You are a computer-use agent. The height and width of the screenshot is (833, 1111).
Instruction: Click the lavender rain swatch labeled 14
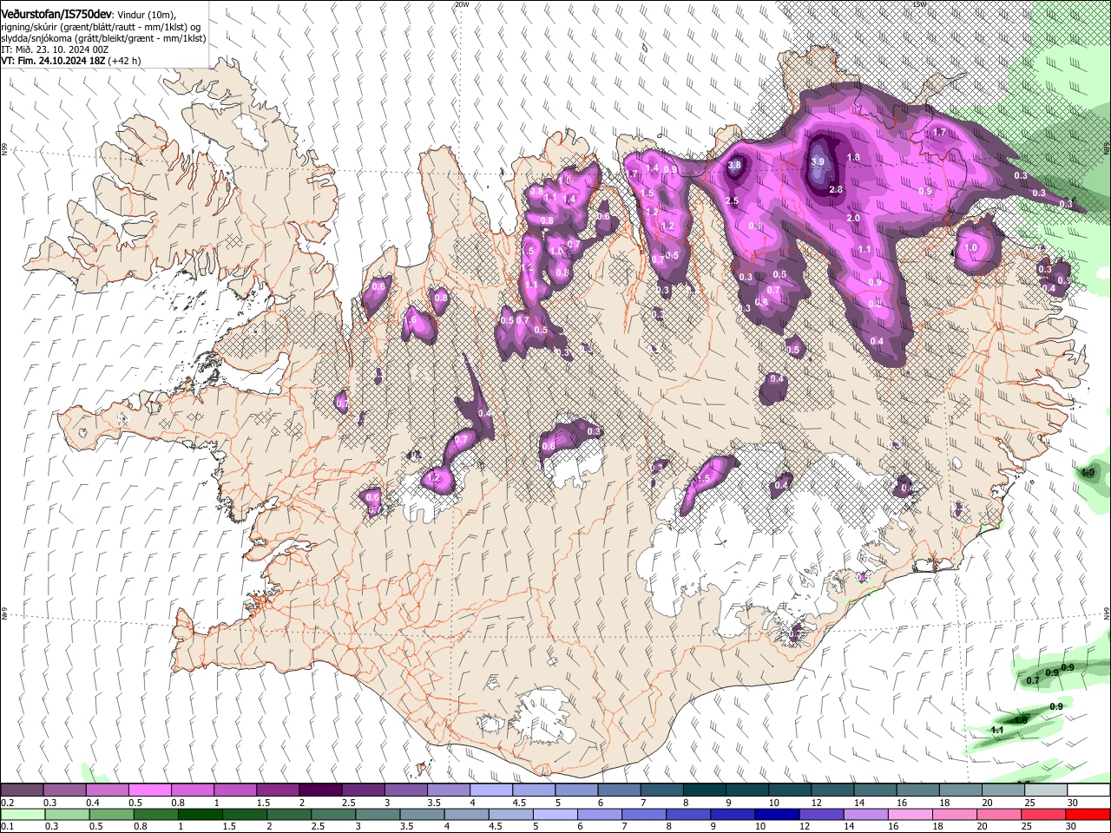865,814
